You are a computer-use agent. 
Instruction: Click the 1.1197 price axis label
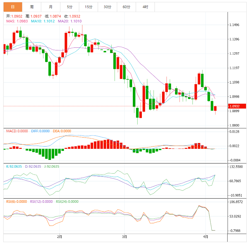(x=234, y=68)
